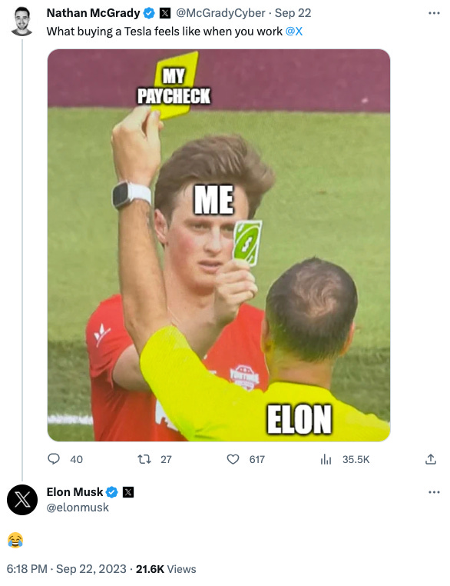Click the X affiliate badge beside Elon Musk
The width and height of the screenshot is (450, 586).
pos(128,492)
